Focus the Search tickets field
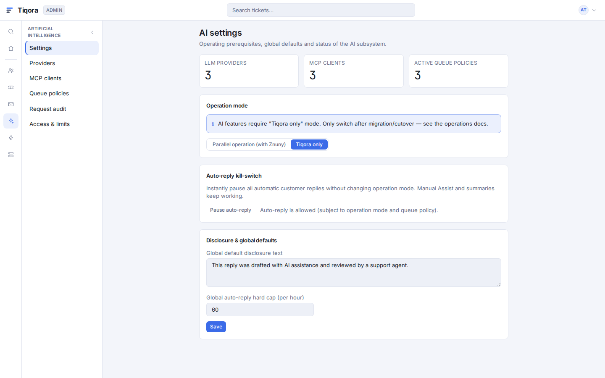This screenshot has width=605, height=378. [x=321, y=10]
